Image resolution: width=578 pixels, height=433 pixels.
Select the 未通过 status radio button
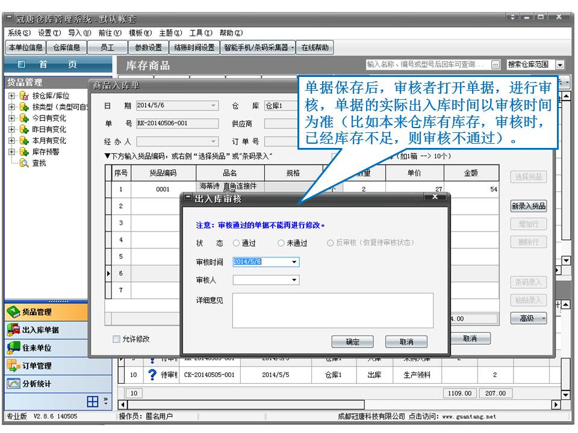point(281,243)
